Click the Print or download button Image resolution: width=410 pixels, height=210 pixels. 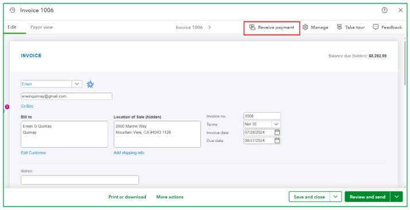127,197
